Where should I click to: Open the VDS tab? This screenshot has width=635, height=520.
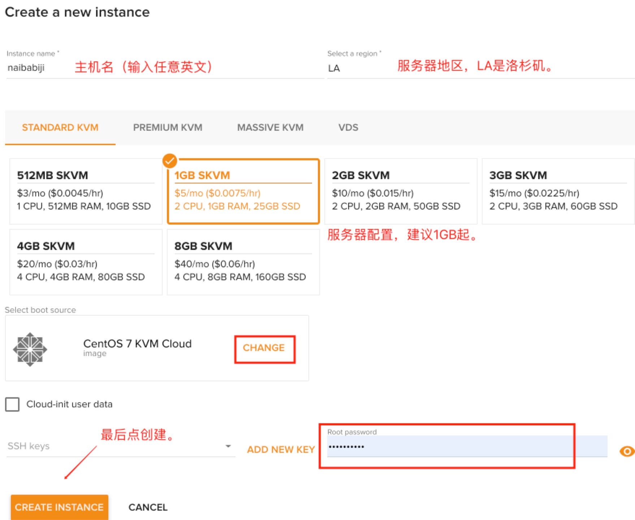pyautogui.click(x=348, y=127)
